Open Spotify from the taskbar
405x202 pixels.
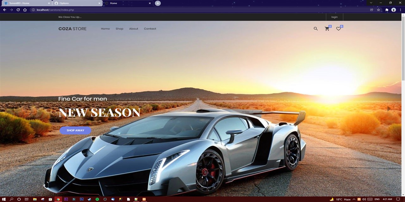click(x=97, y=199)
